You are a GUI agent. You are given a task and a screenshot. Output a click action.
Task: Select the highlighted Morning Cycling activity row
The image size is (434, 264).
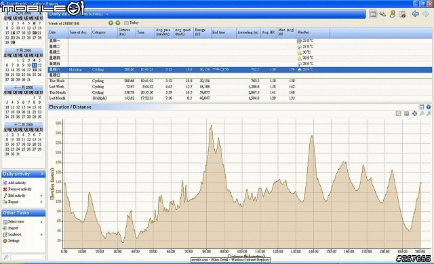point(239,69)
